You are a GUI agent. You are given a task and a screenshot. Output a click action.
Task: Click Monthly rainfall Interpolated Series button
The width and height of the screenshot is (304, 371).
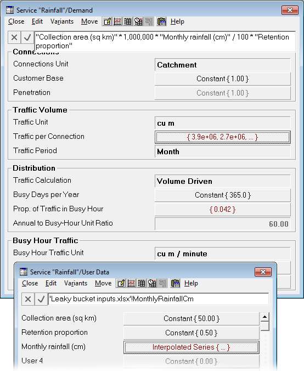(x=191, y=347)
